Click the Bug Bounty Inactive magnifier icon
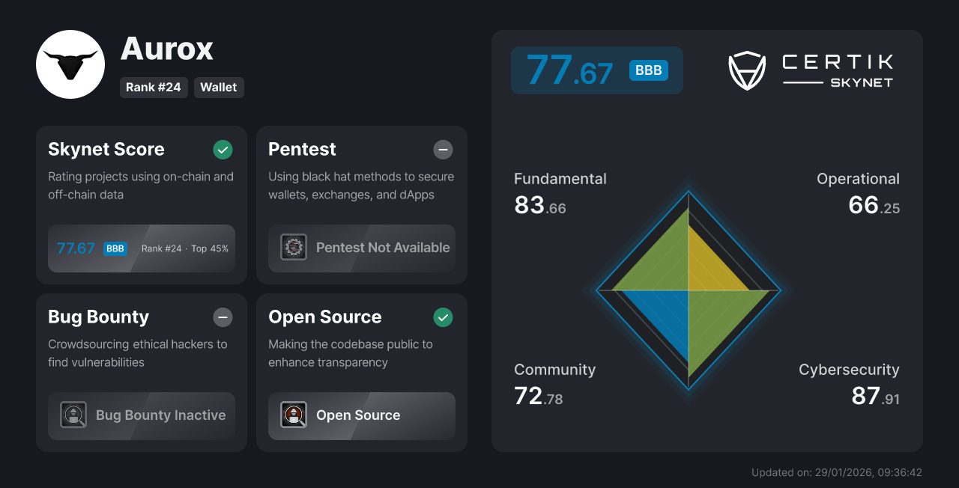 73,415
